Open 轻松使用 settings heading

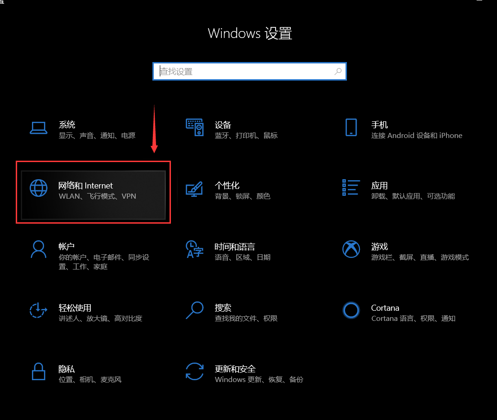pyautogui.click(x=75, y=308)
